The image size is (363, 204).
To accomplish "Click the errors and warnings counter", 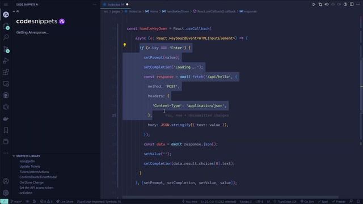I will pyautogui.click(x=47, y=202).
